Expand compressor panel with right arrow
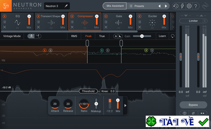This screenshot has height=129, width=211. (x=125, y=105)
